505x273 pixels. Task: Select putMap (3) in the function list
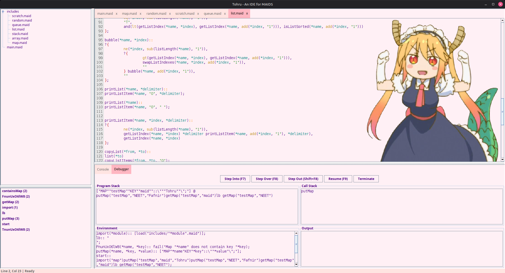tap(11, 219)
